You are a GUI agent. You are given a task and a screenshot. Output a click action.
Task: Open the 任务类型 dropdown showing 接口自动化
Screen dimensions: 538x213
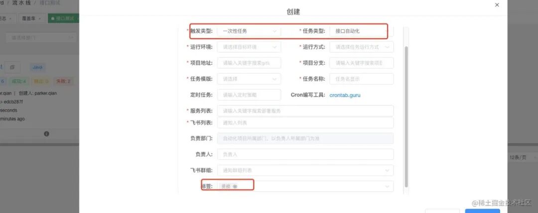(361, 31)
